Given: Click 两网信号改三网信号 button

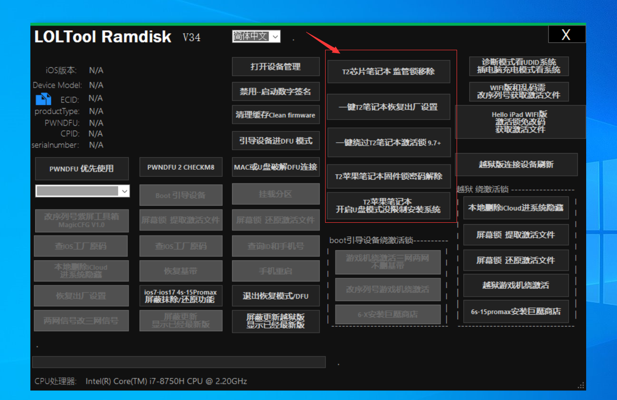Looking at the screenshot, I should [81, 321].
